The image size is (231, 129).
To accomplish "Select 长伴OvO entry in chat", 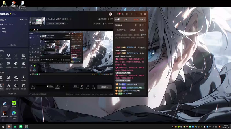I will [x=130, y=84].
